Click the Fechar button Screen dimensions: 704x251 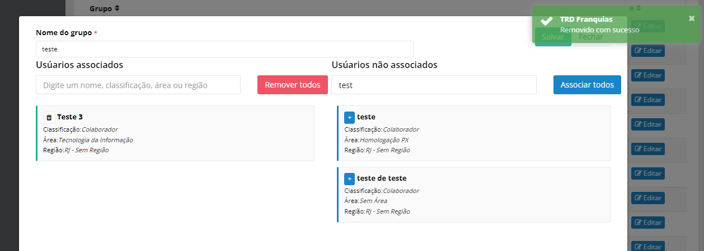pyautogui.click(x=590, y=37)
